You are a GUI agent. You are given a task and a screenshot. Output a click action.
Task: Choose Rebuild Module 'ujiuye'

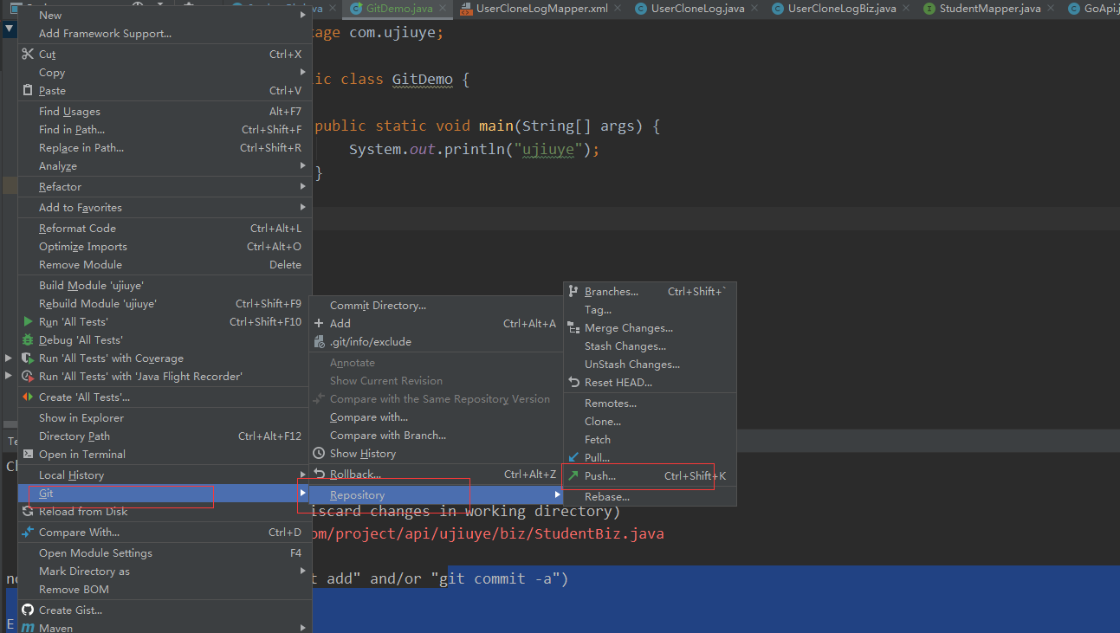163,303
